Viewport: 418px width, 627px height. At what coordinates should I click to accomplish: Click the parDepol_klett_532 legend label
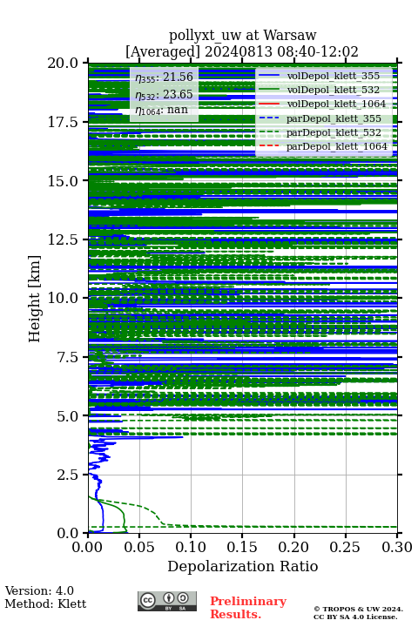[x=334, y=132]
